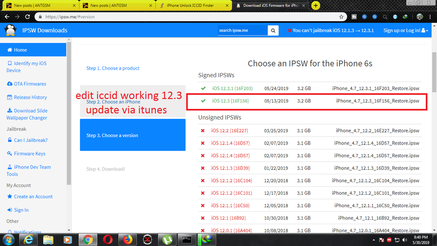Open Opera from the taskbar
This screenshot has height=246, width=437.
point(108,240)
